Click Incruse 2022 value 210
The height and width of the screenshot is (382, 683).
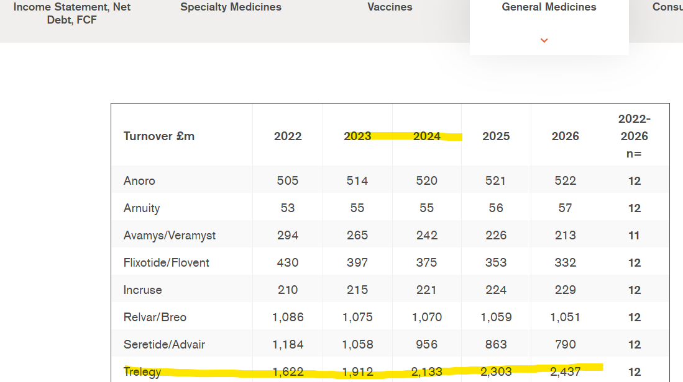(x=288, y=290)
